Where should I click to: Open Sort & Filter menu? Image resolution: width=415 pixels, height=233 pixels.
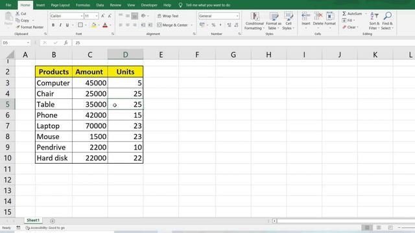click(x=374, y=21)
